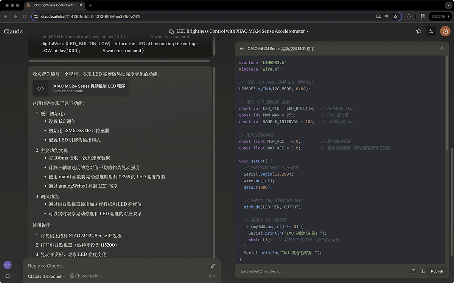Attach a file with the paperclip icon

tap(213, 266)
